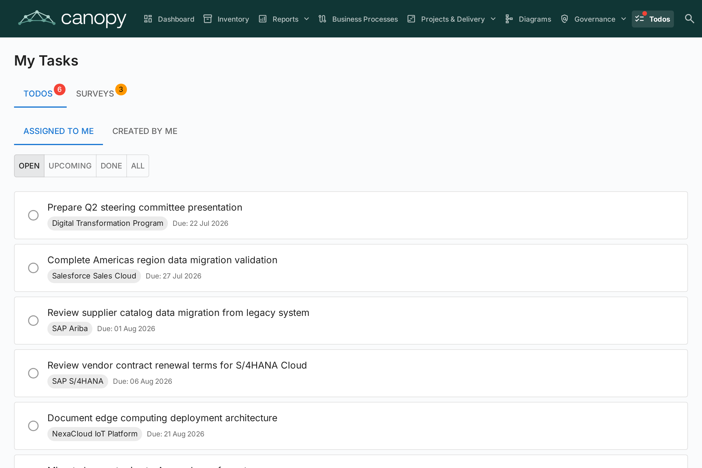
Task: Open Document edge computing deployment architecture title
Action: pos(162,418)
